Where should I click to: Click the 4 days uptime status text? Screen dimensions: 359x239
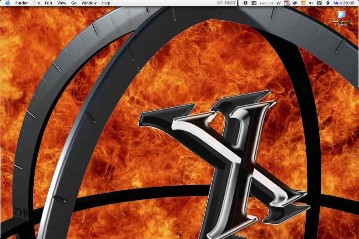pyautogui.click(x=266, y=3)
